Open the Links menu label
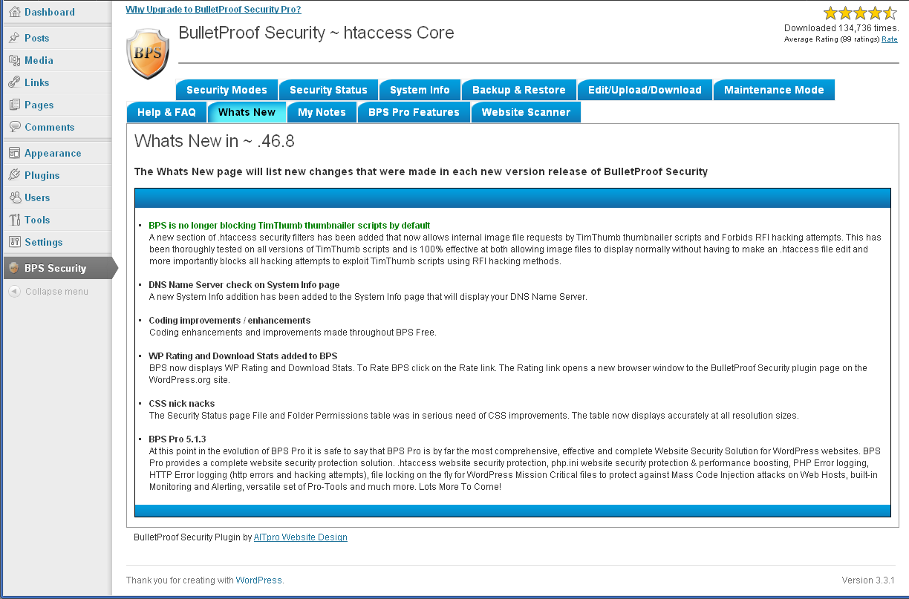Image resolution: width=909 pixels, height=599 pixels. tap(37, 82)
